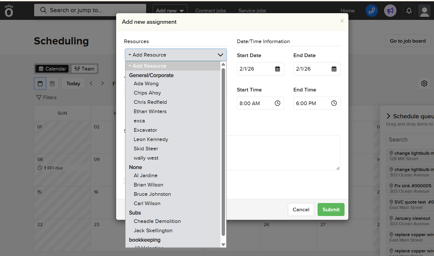434x256 pixels.
Task: Select the month view calendar toggle
Action: (x=40, y=83)
